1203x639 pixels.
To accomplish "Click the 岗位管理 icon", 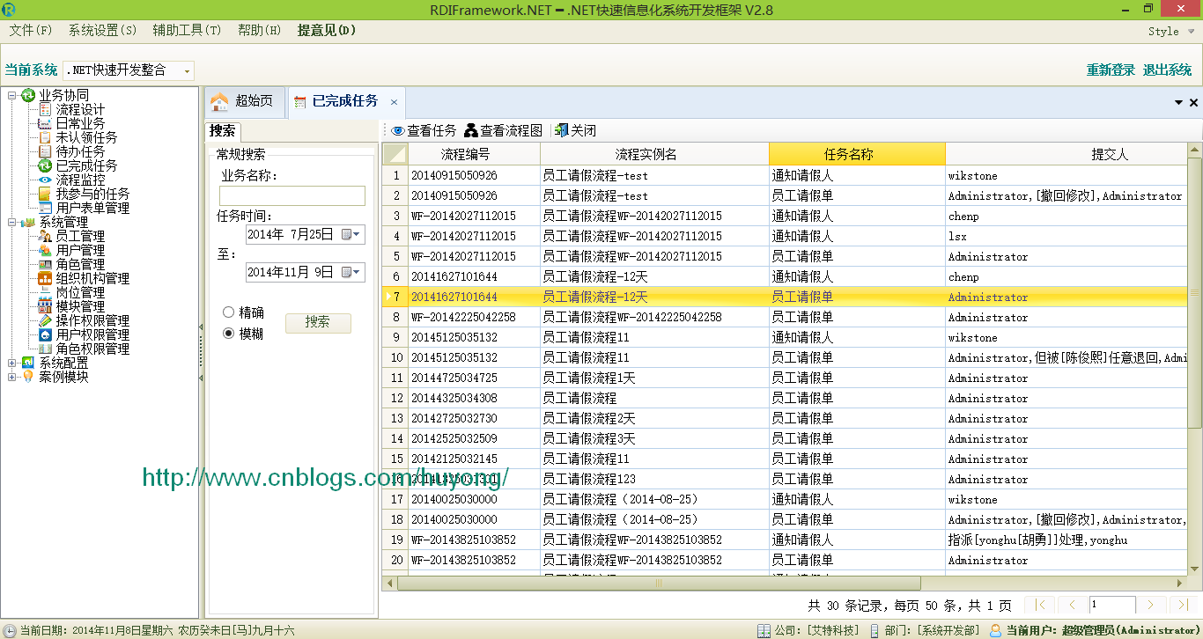I will pos(46,292).
